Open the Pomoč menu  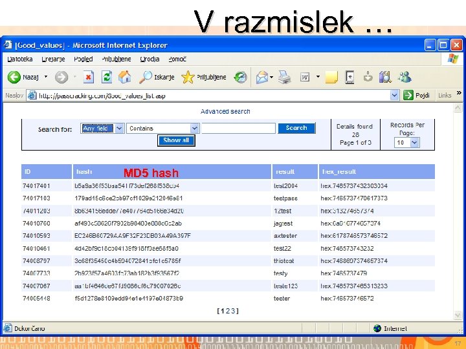pos(177,59)
